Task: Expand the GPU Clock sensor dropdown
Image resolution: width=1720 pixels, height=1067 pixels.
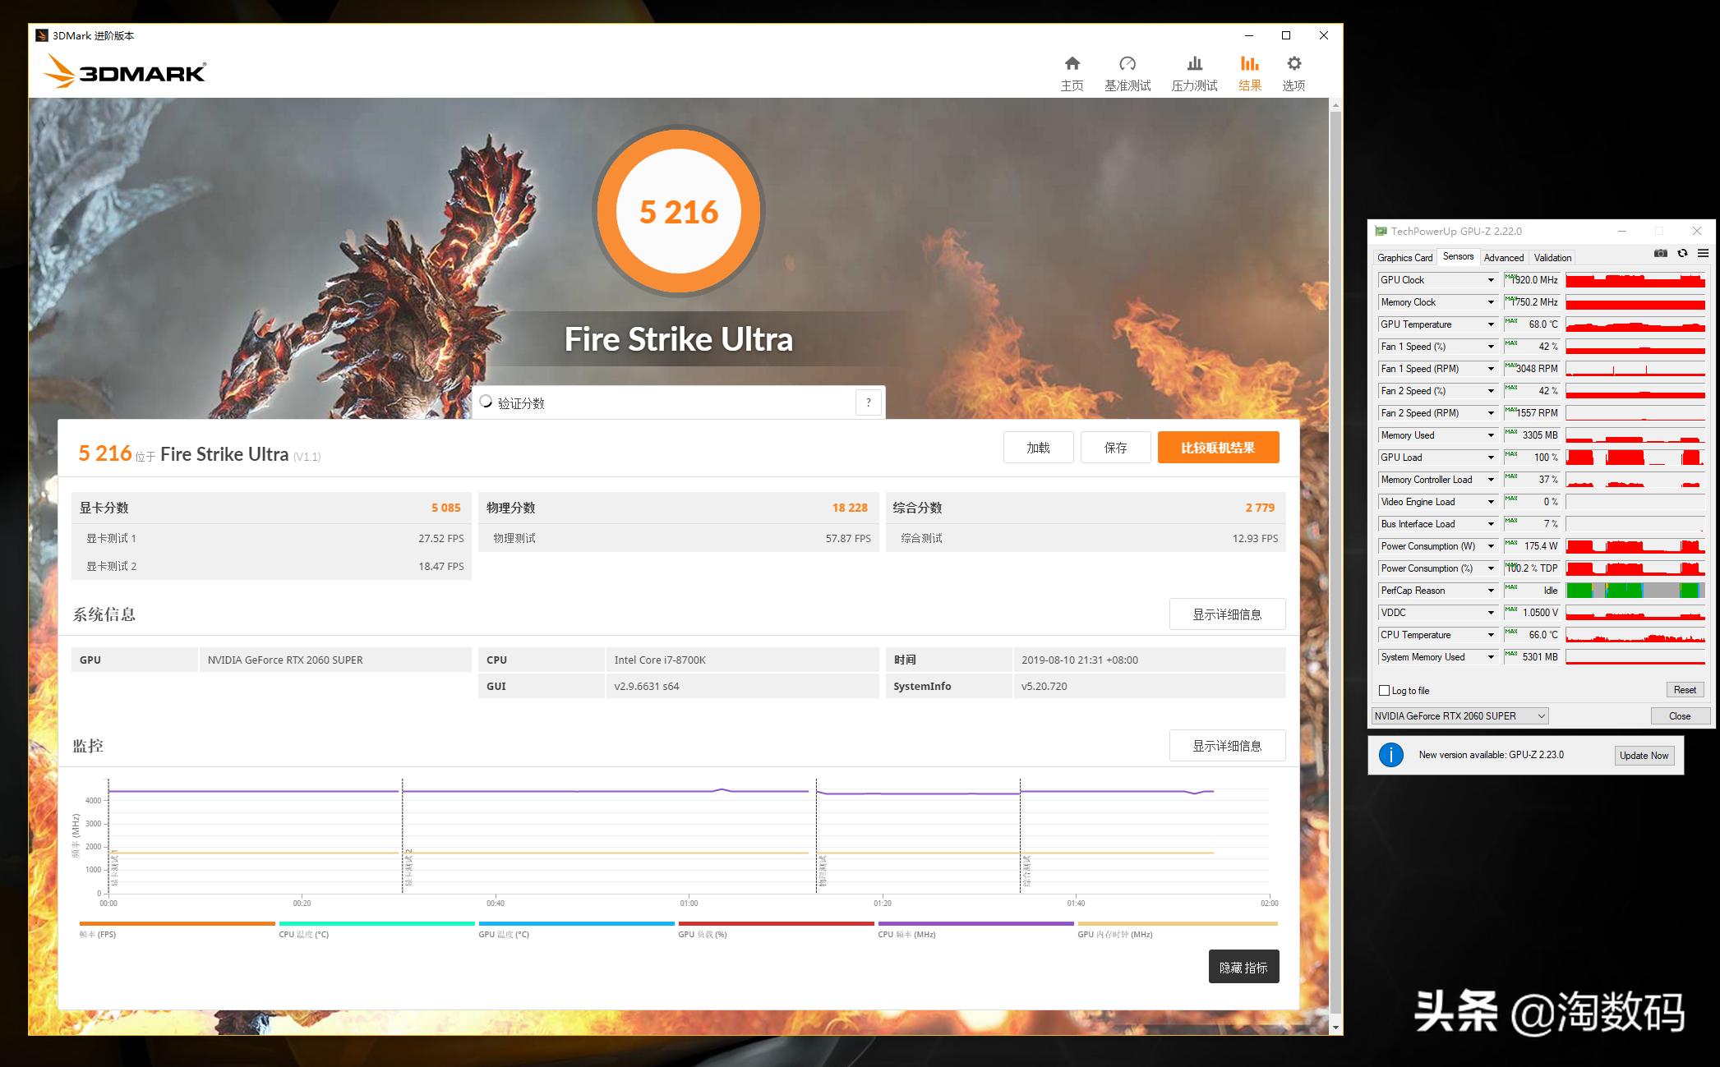Action: click(1489, 279)
